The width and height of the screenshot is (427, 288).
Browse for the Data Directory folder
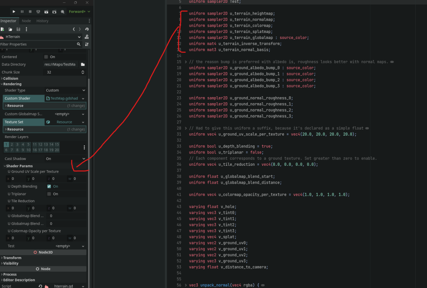pos(82,64)
